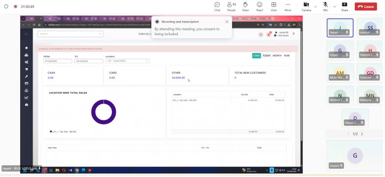
Task: Toggle the camera on or off
Action: point(306,7)
